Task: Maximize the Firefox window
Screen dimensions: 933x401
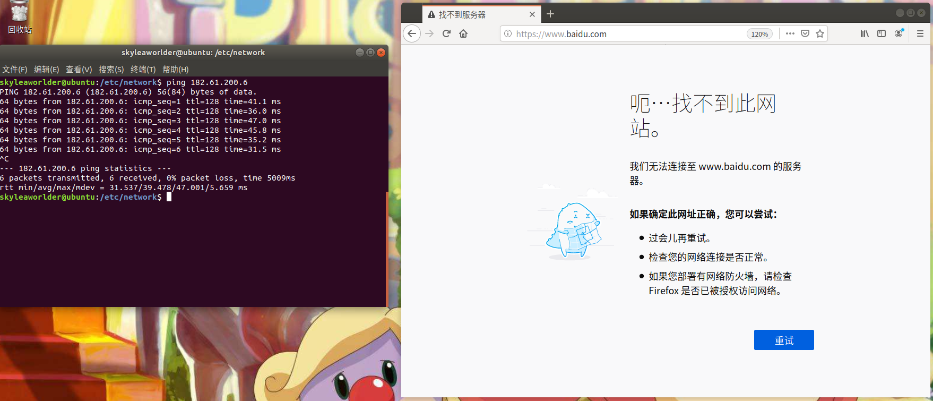Action: coord(911,13)
